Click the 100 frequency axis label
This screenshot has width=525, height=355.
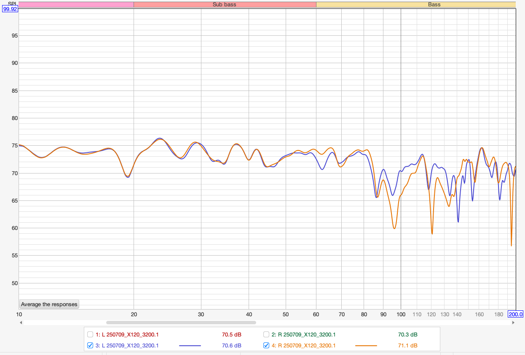click(401, 315)
